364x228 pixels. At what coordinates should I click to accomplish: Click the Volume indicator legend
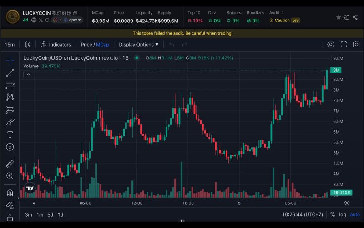tap(41, 66)
